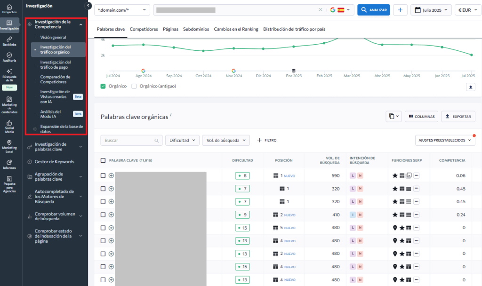
Task: Select the Palabras clave tab
Action: (x=111, y=29)
